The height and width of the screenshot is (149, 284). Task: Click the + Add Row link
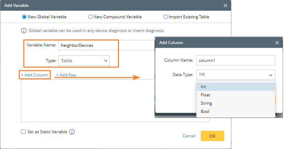tap(66, 75)
